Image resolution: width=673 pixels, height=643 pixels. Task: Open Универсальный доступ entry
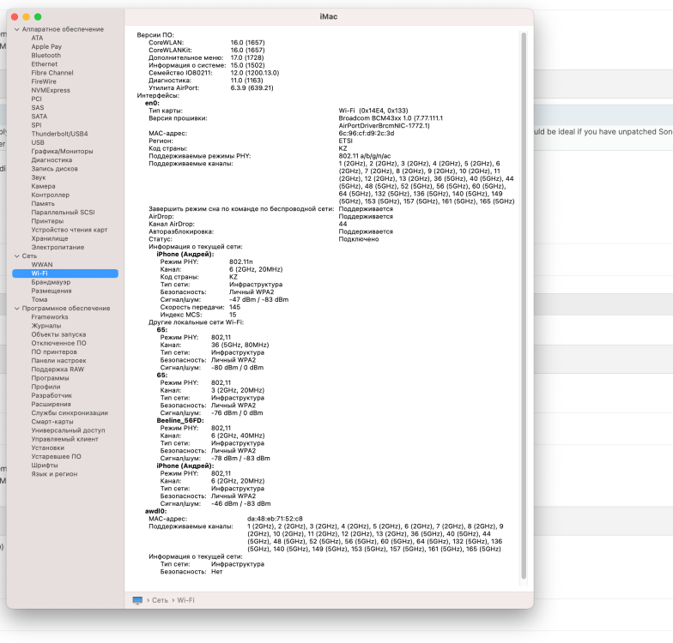[x=68, y=430]
